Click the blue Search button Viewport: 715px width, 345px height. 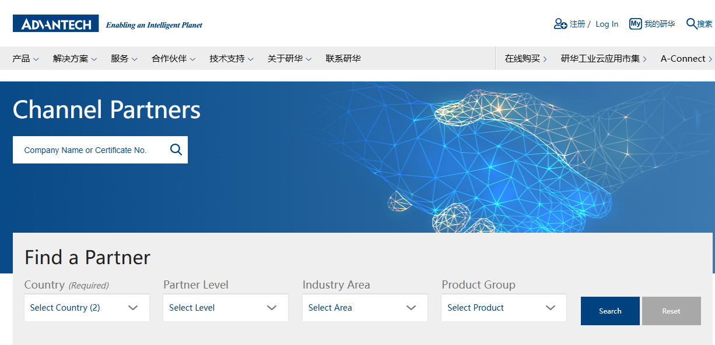(610, 311)
